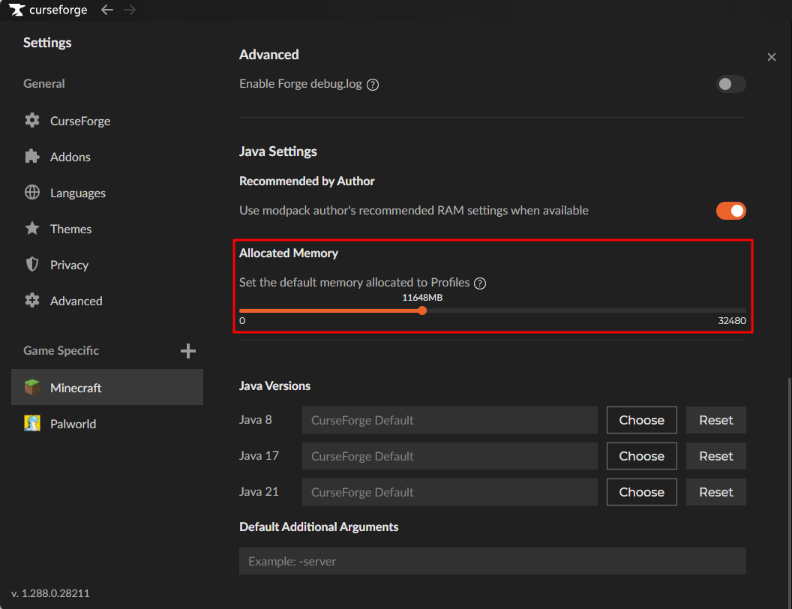Click the Allocated Memory slider handle

tap(422, 310)
